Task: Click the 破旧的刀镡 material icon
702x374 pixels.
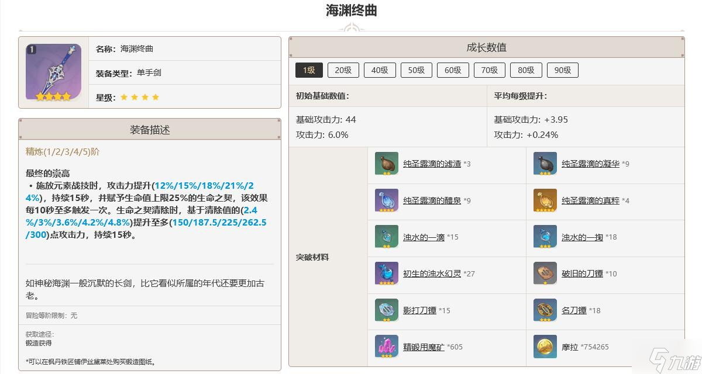Action: coord(545,273)
